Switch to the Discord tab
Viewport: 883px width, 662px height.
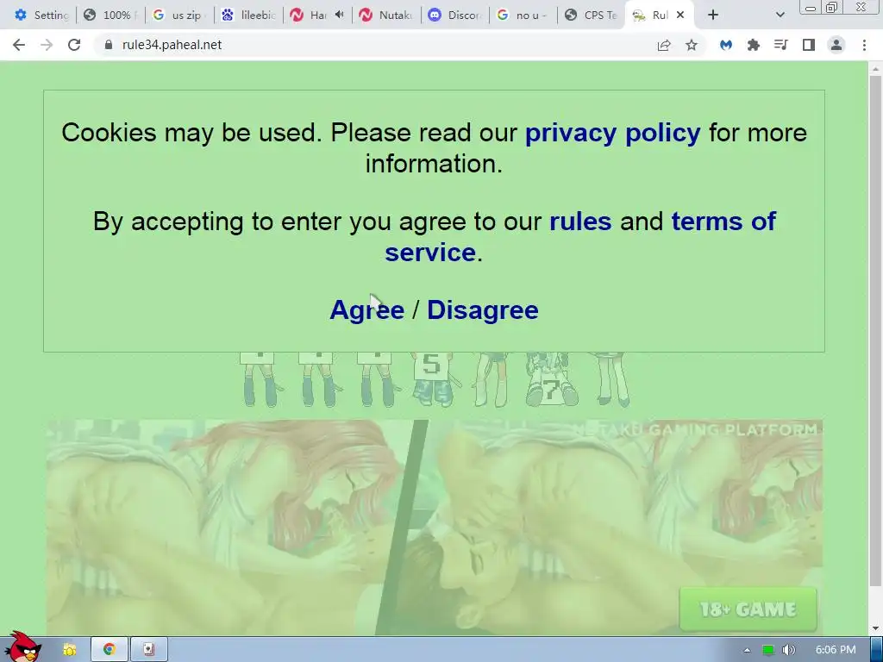[x=455, y=15]
